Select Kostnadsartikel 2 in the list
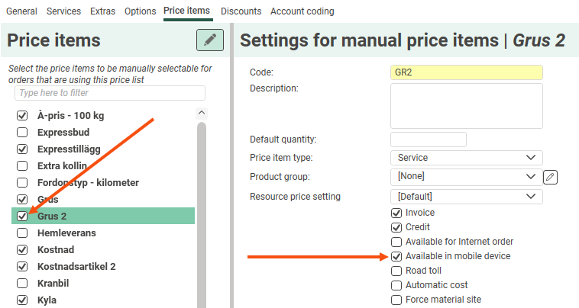579x308 pixels. 76,267
